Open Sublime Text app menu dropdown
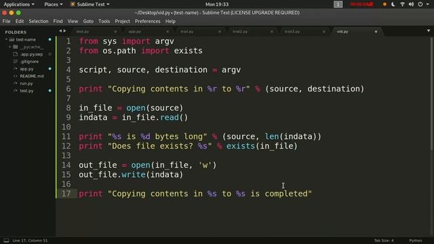434x244 pixels. [x=90, y=4]
